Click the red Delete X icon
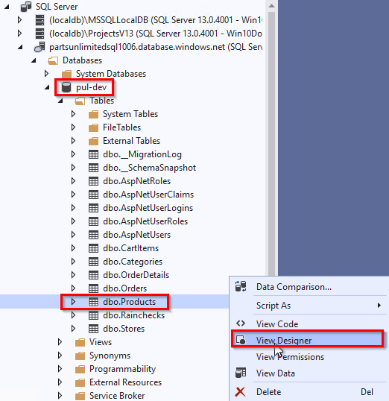 coord(241,392)
